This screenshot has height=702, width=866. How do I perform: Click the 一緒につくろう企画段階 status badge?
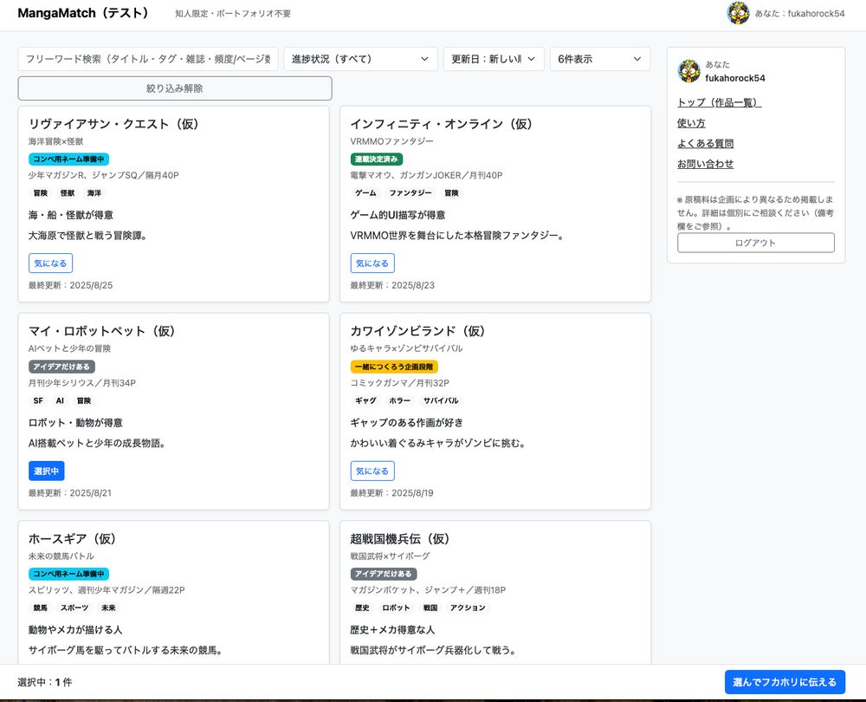pos(394,367)
